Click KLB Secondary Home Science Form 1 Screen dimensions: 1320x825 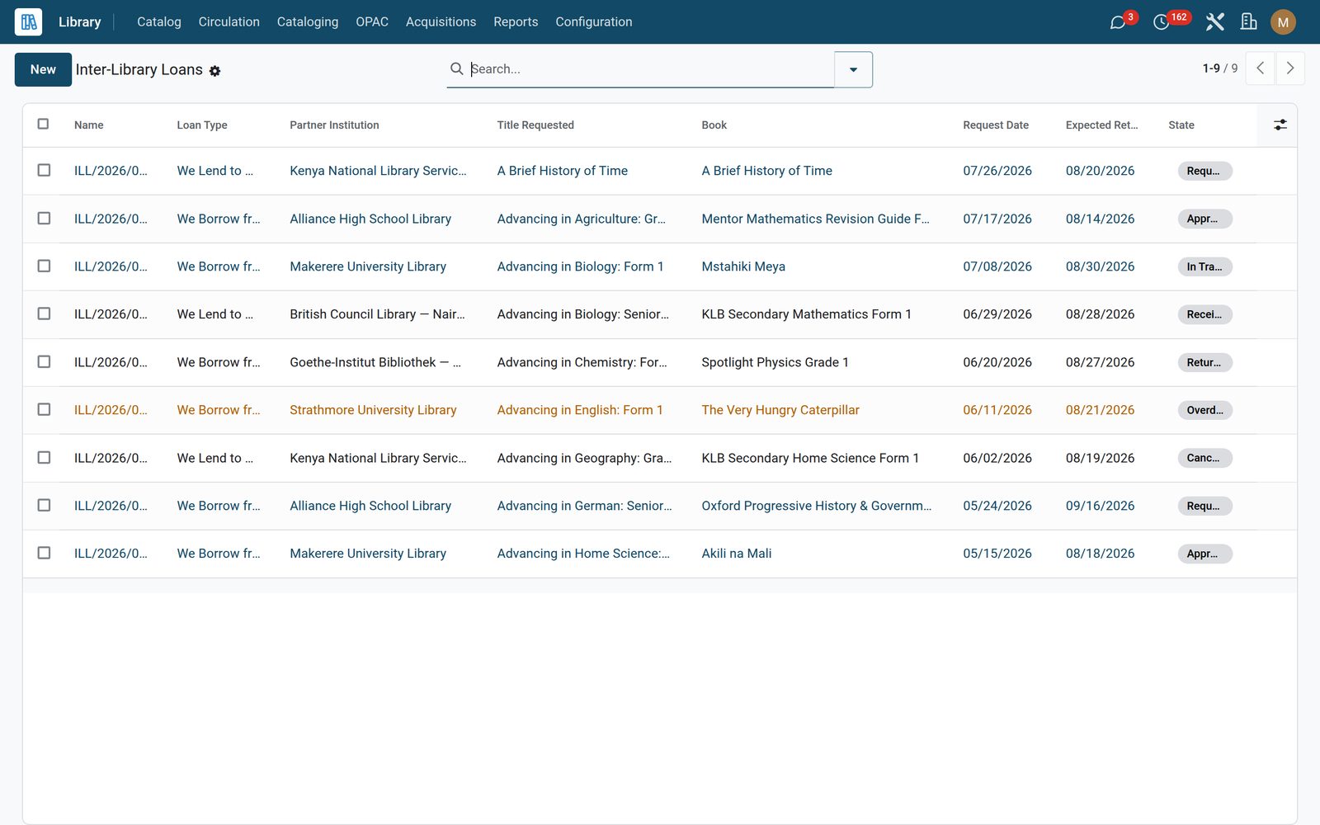810,458
